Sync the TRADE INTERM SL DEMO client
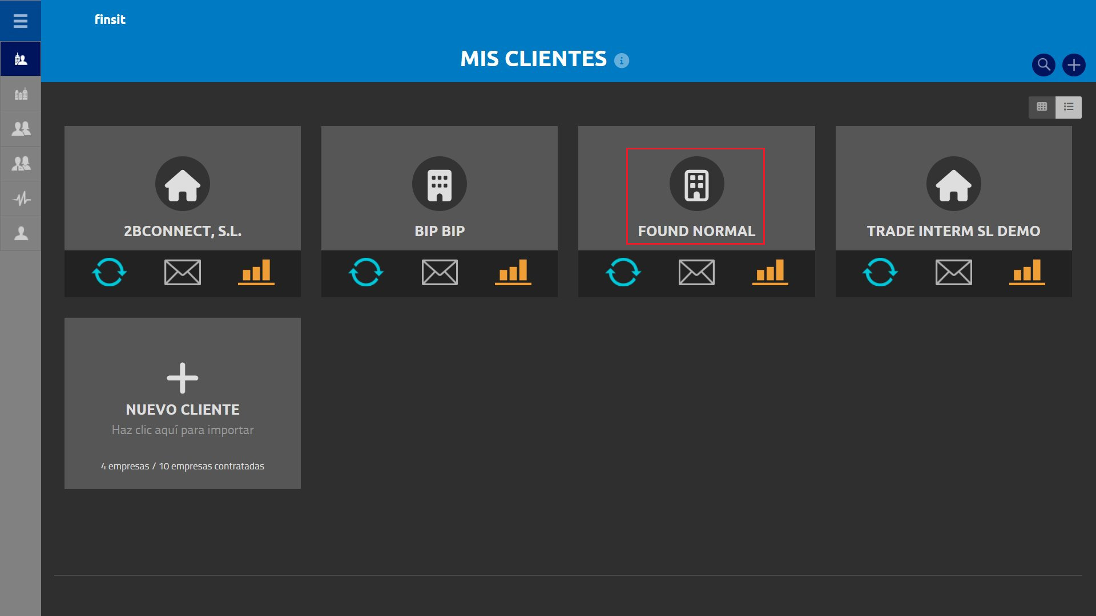This screenshot has height=616, width=1096. 880,272
